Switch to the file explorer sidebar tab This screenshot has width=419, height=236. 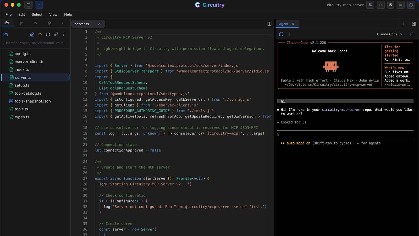click(7, 23)
